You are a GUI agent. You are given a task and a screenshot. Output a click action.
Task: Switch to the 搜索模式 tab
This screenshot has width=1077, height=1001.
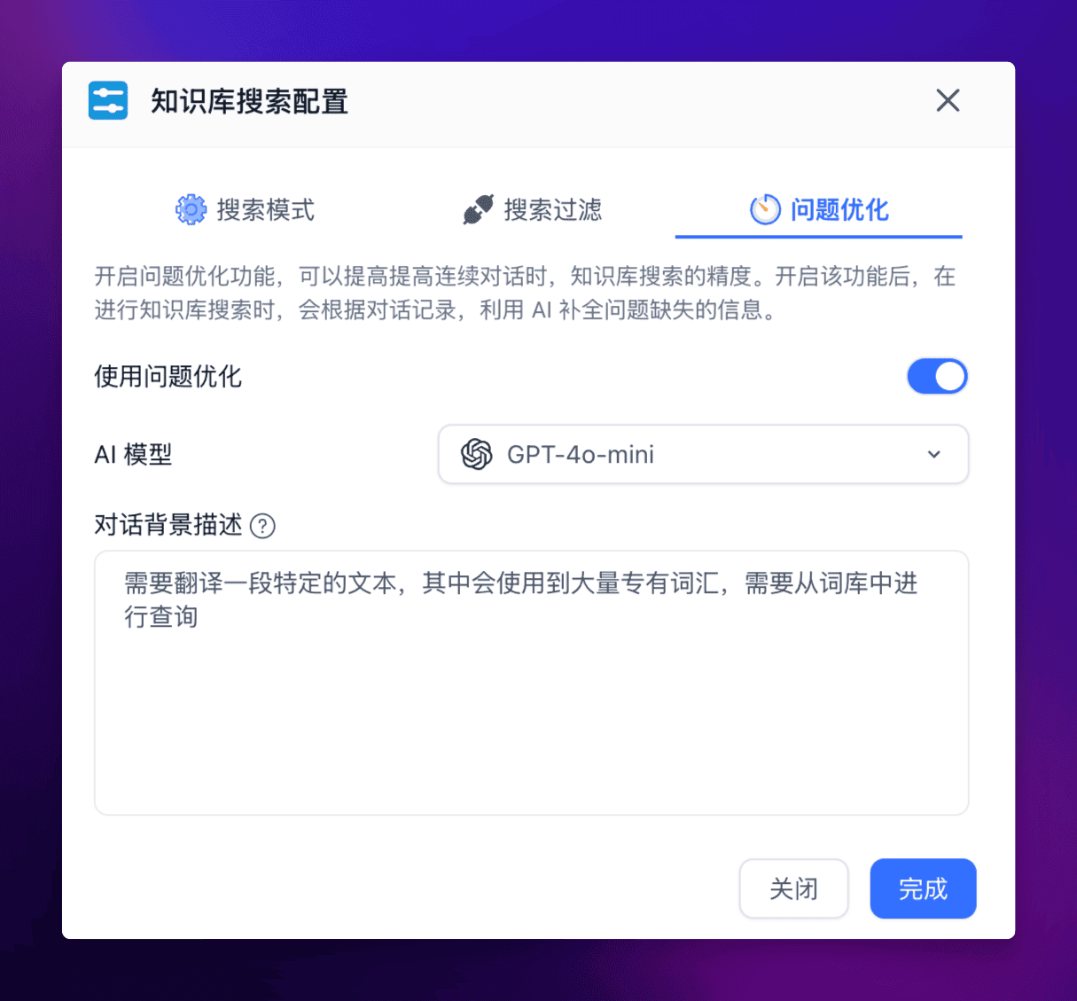tap(246, 210)
